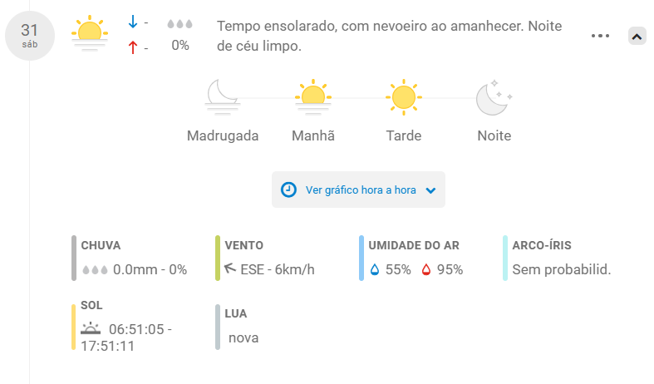The image size is (654, 384).
Task: Expand the Ver gráfico hora a hora dropdown
Action: pos(430,190)
